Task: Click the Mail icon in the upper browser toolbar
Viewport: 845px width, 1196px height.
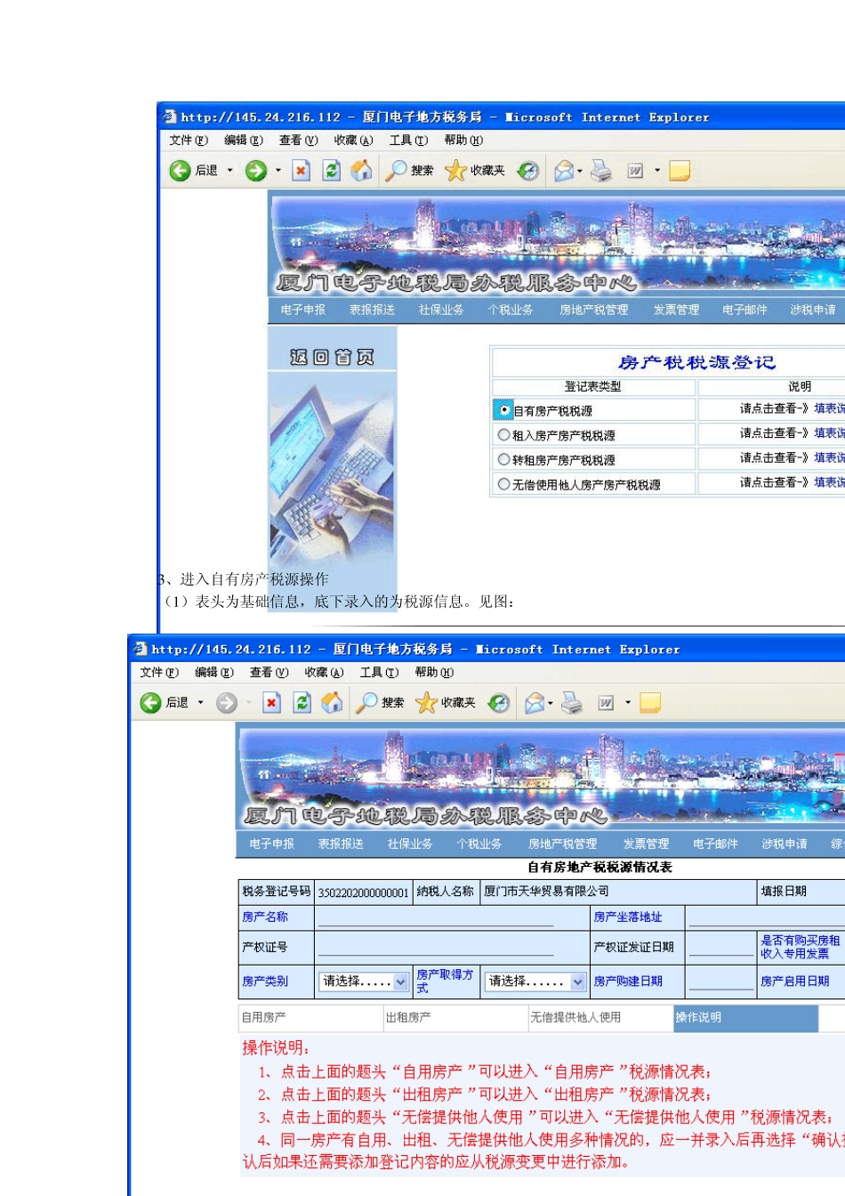Action: pyautogui.click(x=564, y=171)
